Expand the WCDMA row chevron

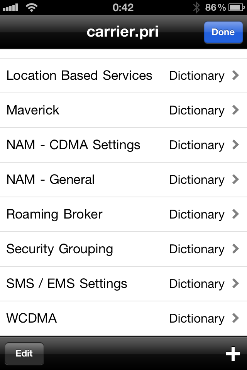click(x=235, y=318)
